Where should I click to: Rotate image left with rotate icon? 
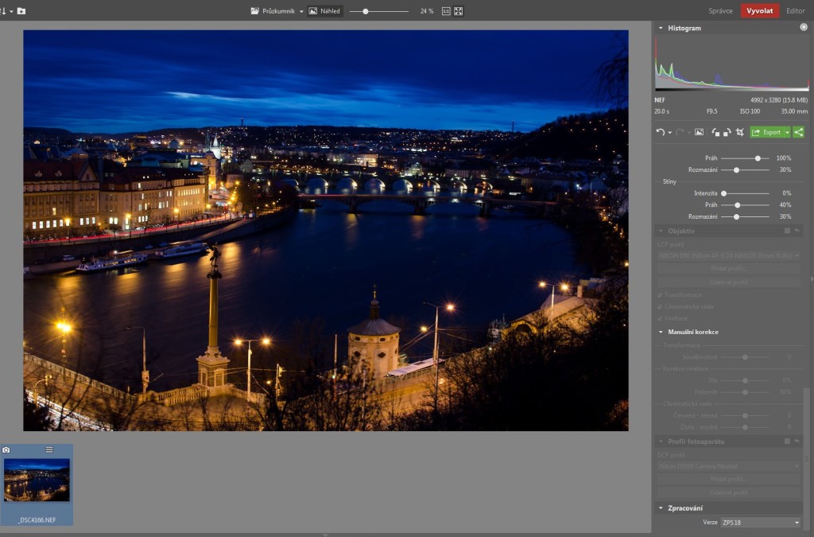point(715,132)
